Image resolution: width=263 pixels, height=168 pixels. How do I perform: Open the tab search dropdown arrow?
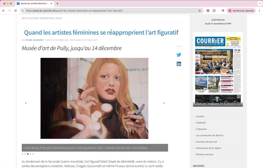[259, 4]
